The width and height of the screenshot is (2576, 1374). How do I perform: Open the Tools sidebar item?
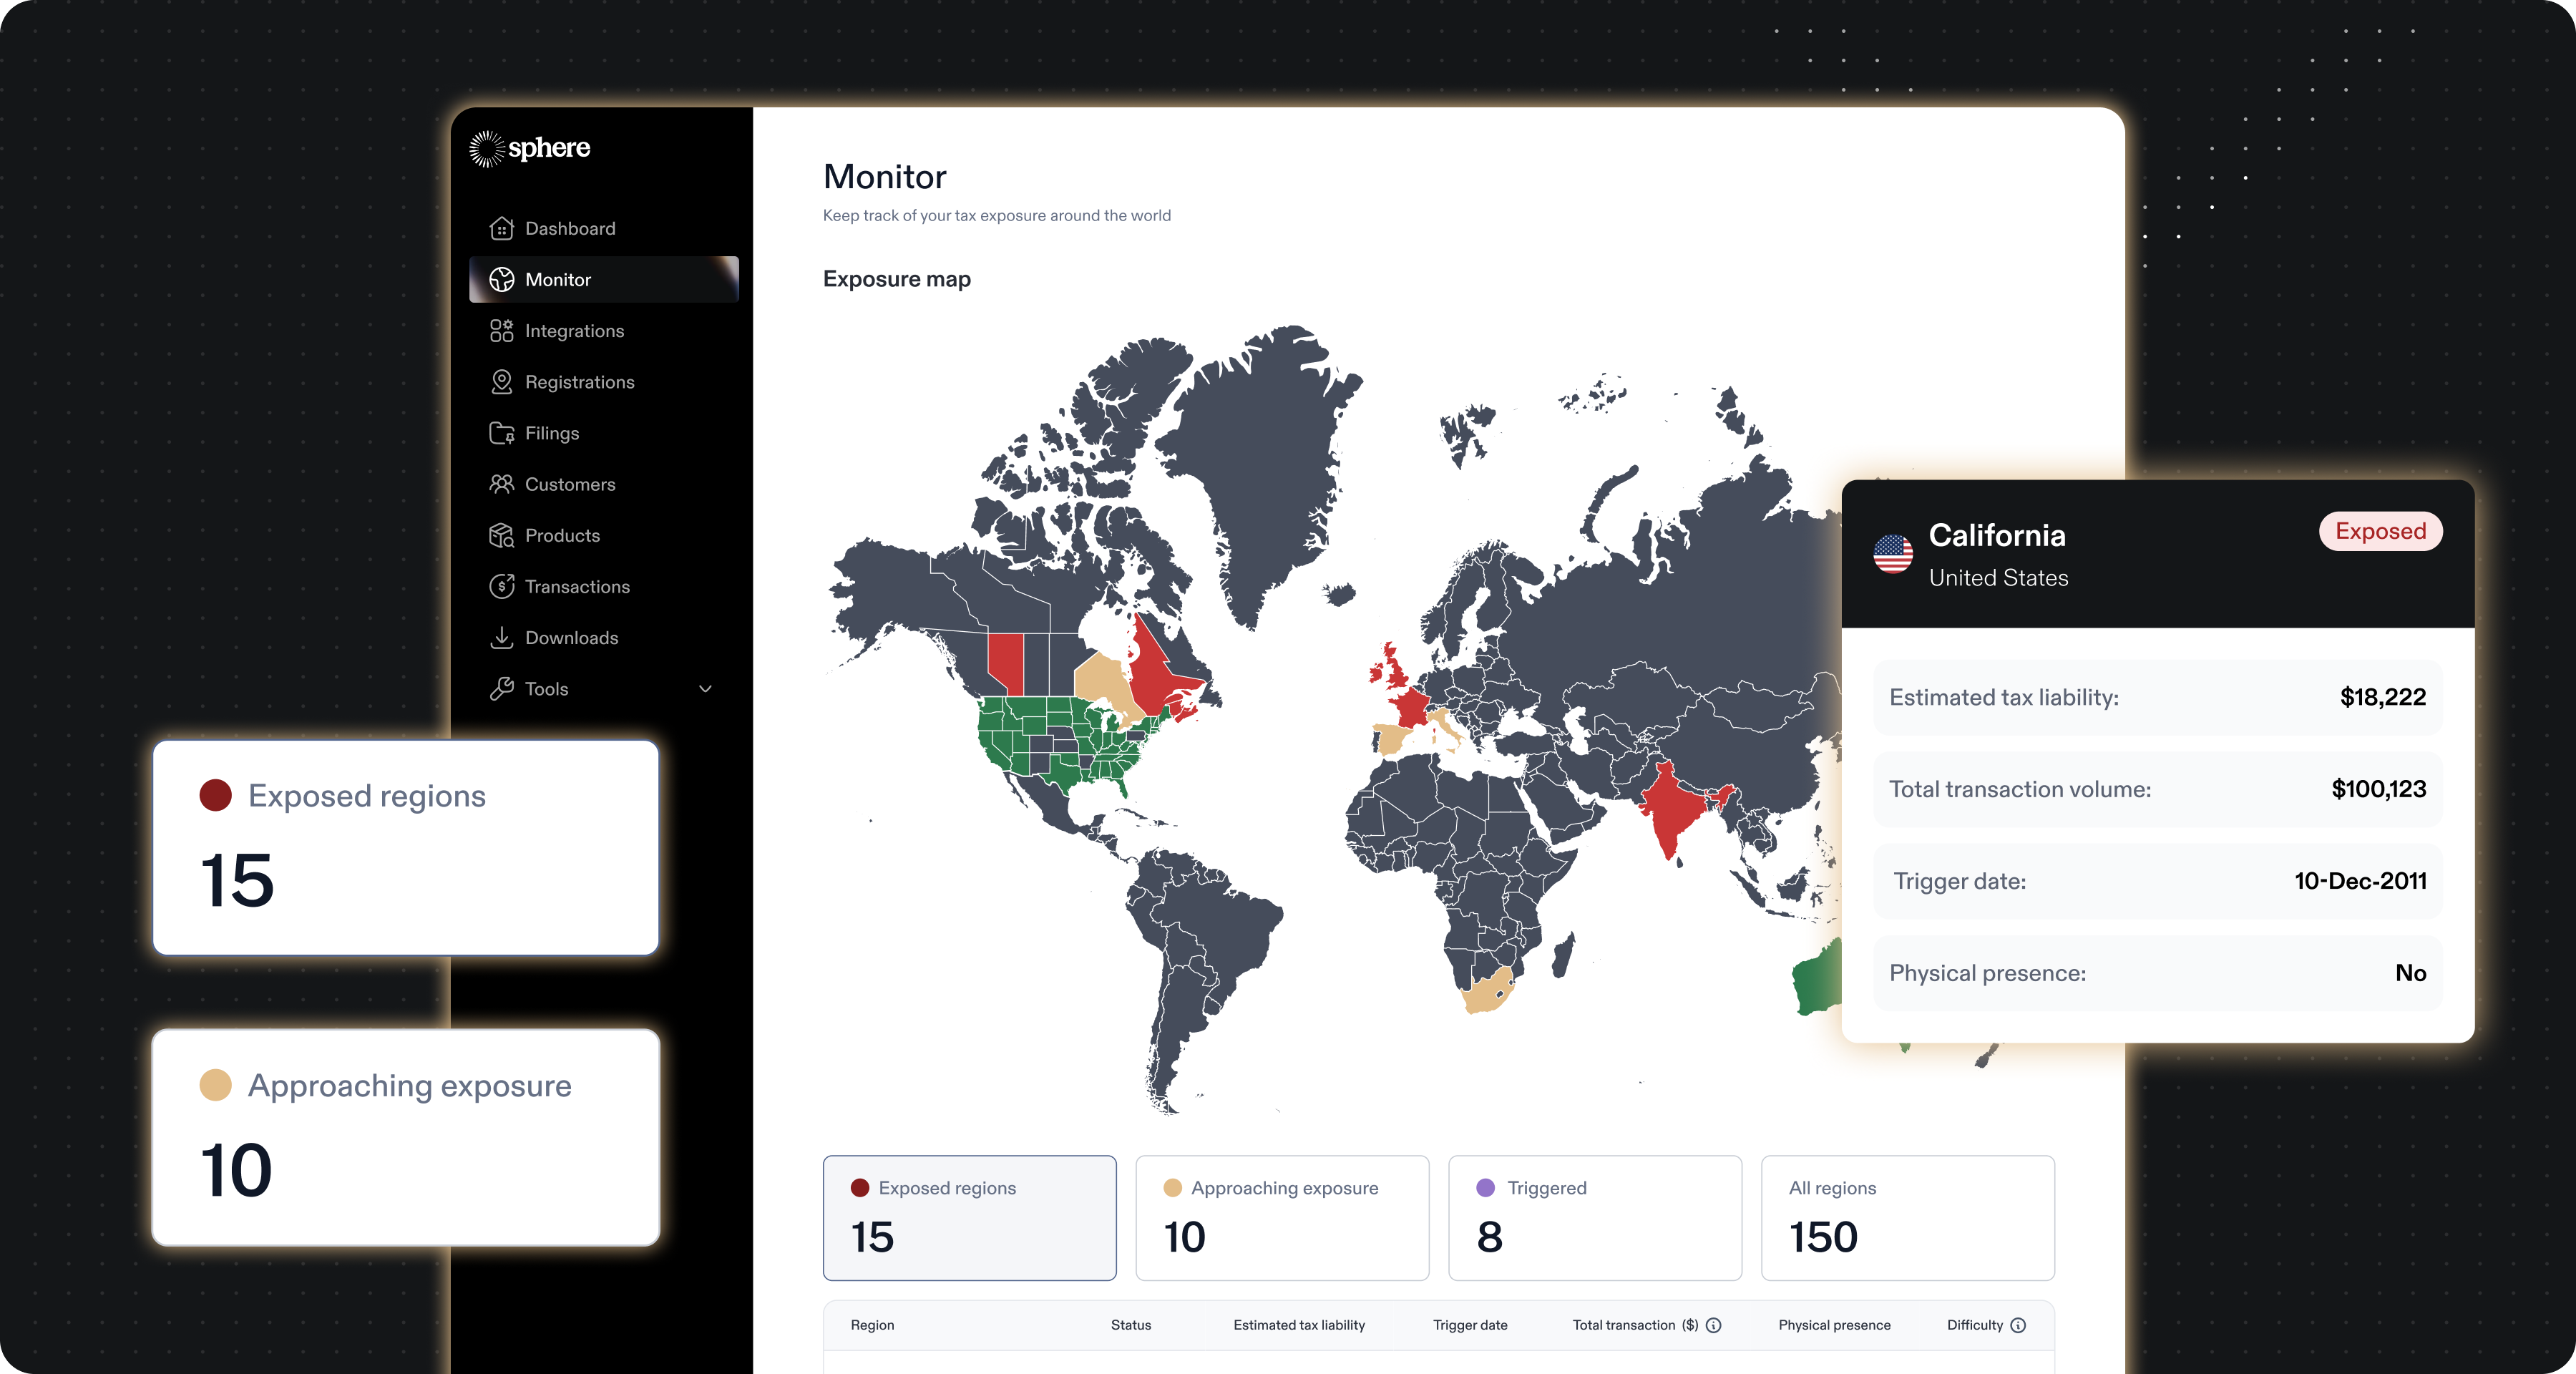coord(546,689)
